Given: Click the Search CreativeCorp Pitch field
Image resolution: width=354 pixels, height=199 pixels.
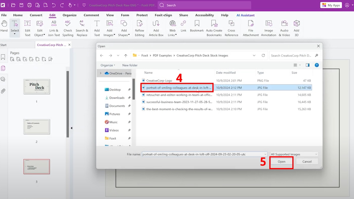Looking at the screenshot, I should [x=295, y=55].
